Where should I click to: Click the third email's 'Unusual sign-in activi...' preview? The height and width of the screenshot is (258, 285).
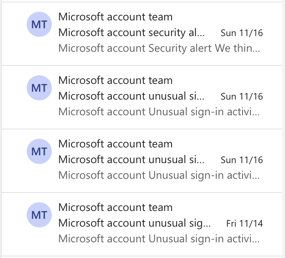(x=159, y=175)
